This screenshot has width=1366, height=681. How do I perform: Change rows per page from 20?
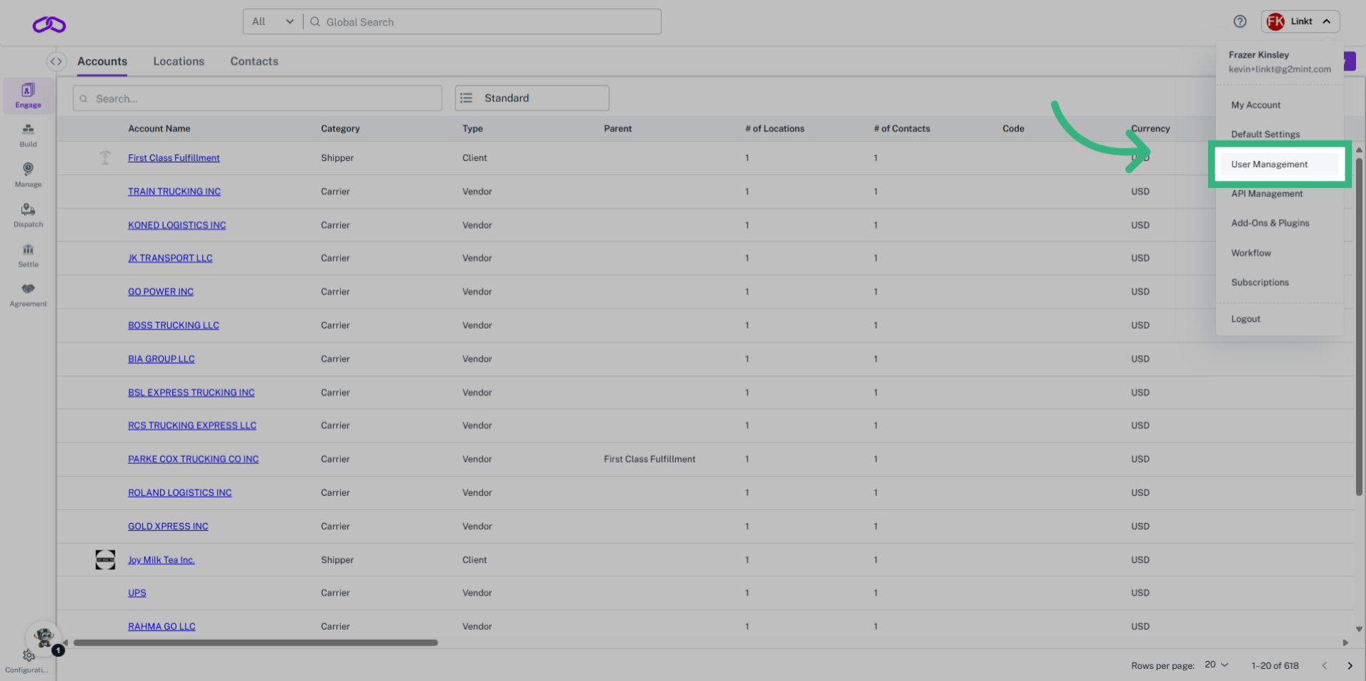(x=1216, y=665)
